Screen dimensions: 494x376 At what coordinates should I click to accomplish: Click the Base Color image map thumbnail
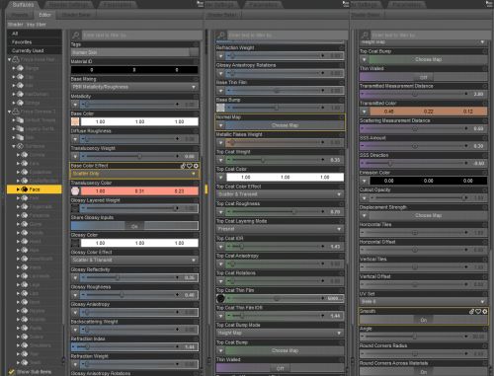click(75, 121)
